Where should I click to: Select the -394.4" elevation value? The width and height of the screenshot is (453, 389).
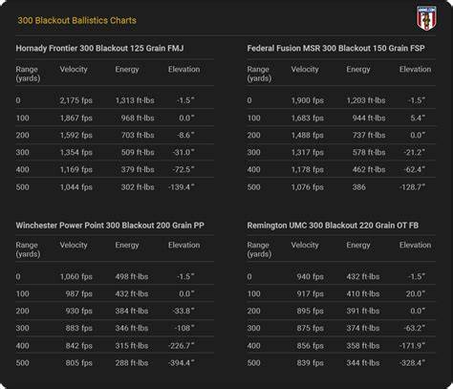(182, 363)
